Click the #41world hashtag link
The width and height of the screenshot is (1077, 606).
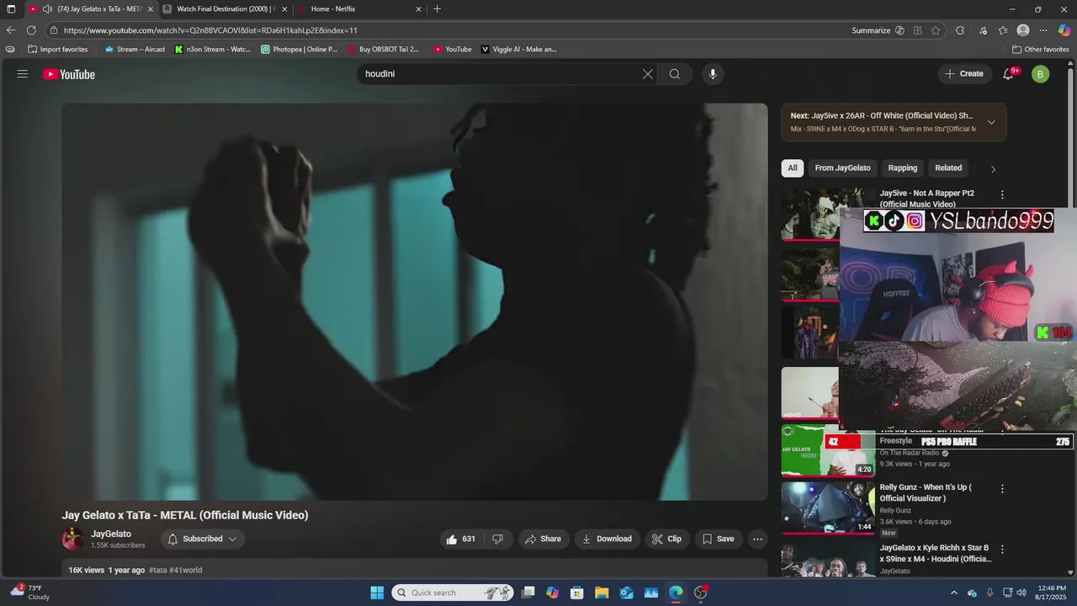click(186, 570)
